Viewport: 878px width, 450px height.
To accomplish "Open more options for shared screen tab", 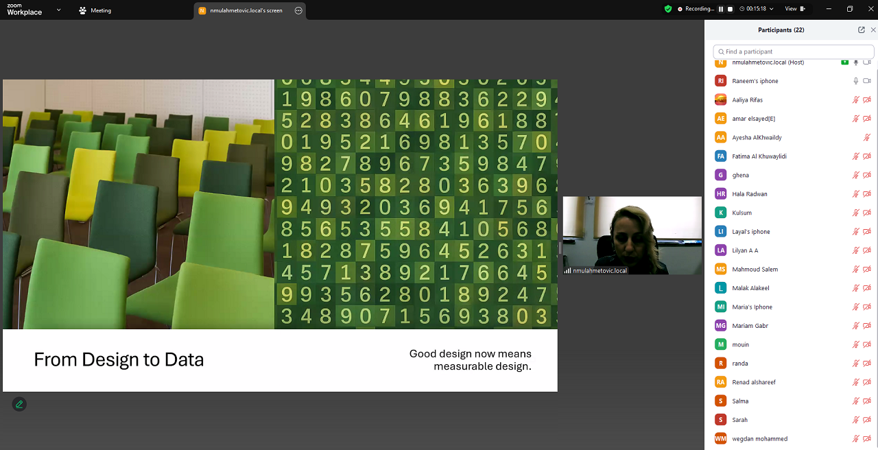I will click(x=298, y=10).
